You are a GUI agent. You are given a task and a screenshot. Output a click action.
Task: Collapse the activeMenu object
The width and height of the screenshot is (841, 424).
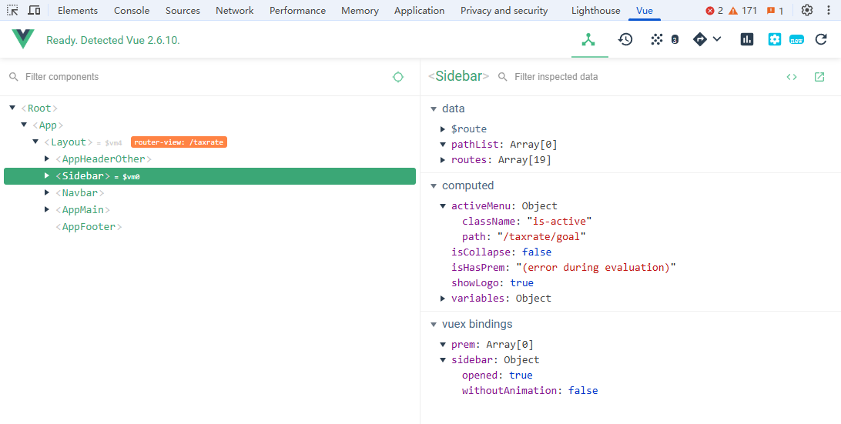[443, 205]
